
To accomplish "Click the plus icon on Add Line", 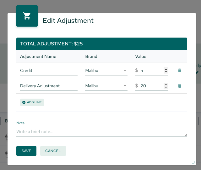I will coord(24,102).
